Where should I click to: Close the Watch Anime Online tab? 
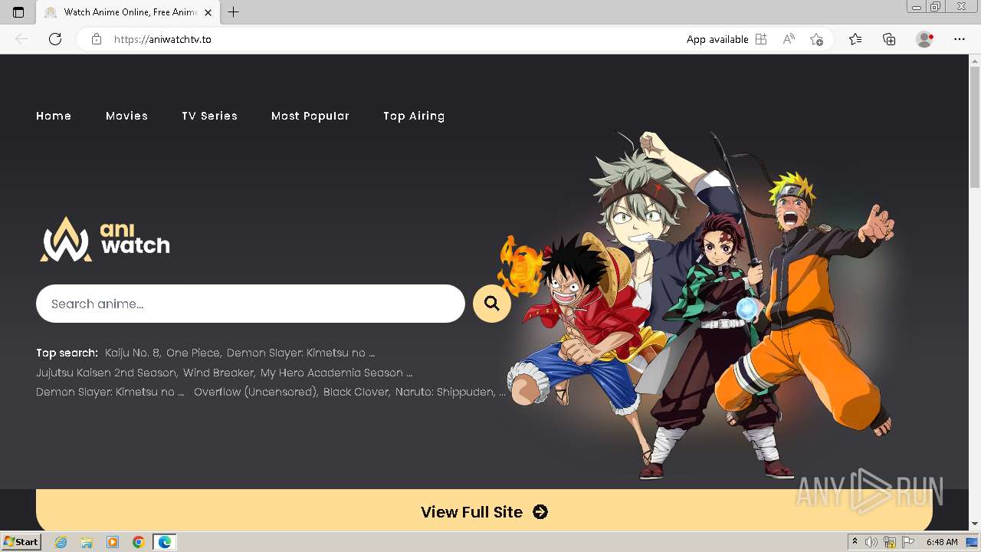coord(208,12)
